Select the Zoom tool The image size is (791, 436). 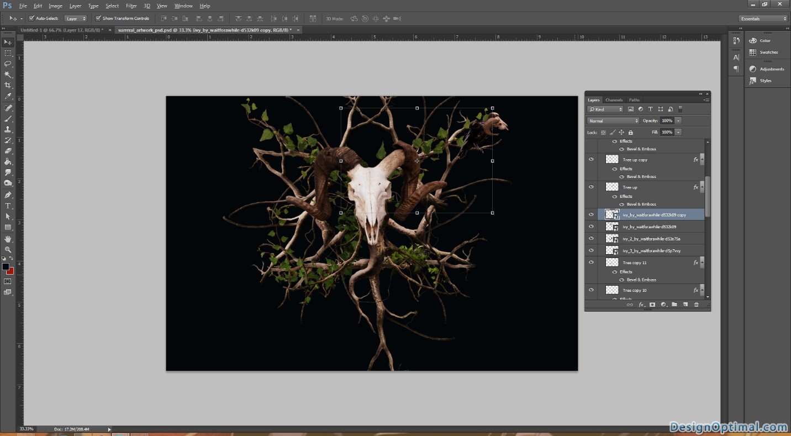click(8, 250)
